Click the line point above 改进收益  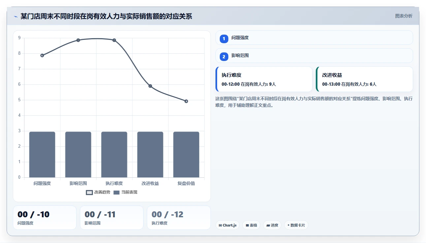pyautogui.click(x=150, y=86)
